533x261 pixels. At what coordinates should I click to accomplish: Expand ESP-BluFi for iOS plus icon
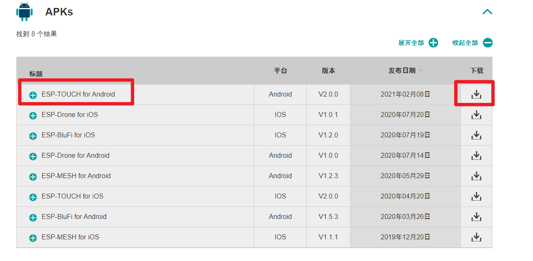click(x=33, y=136)
